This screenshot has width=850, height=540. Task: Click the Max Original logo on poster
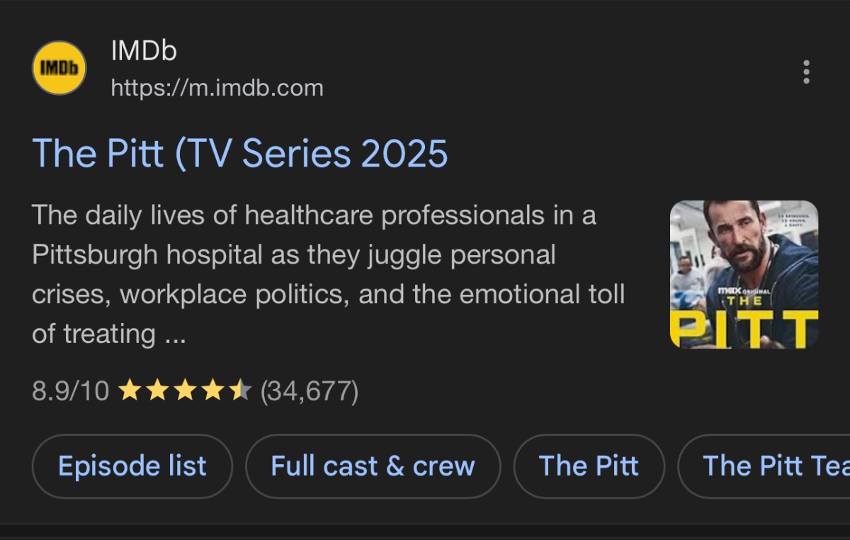tap(743, 291)
